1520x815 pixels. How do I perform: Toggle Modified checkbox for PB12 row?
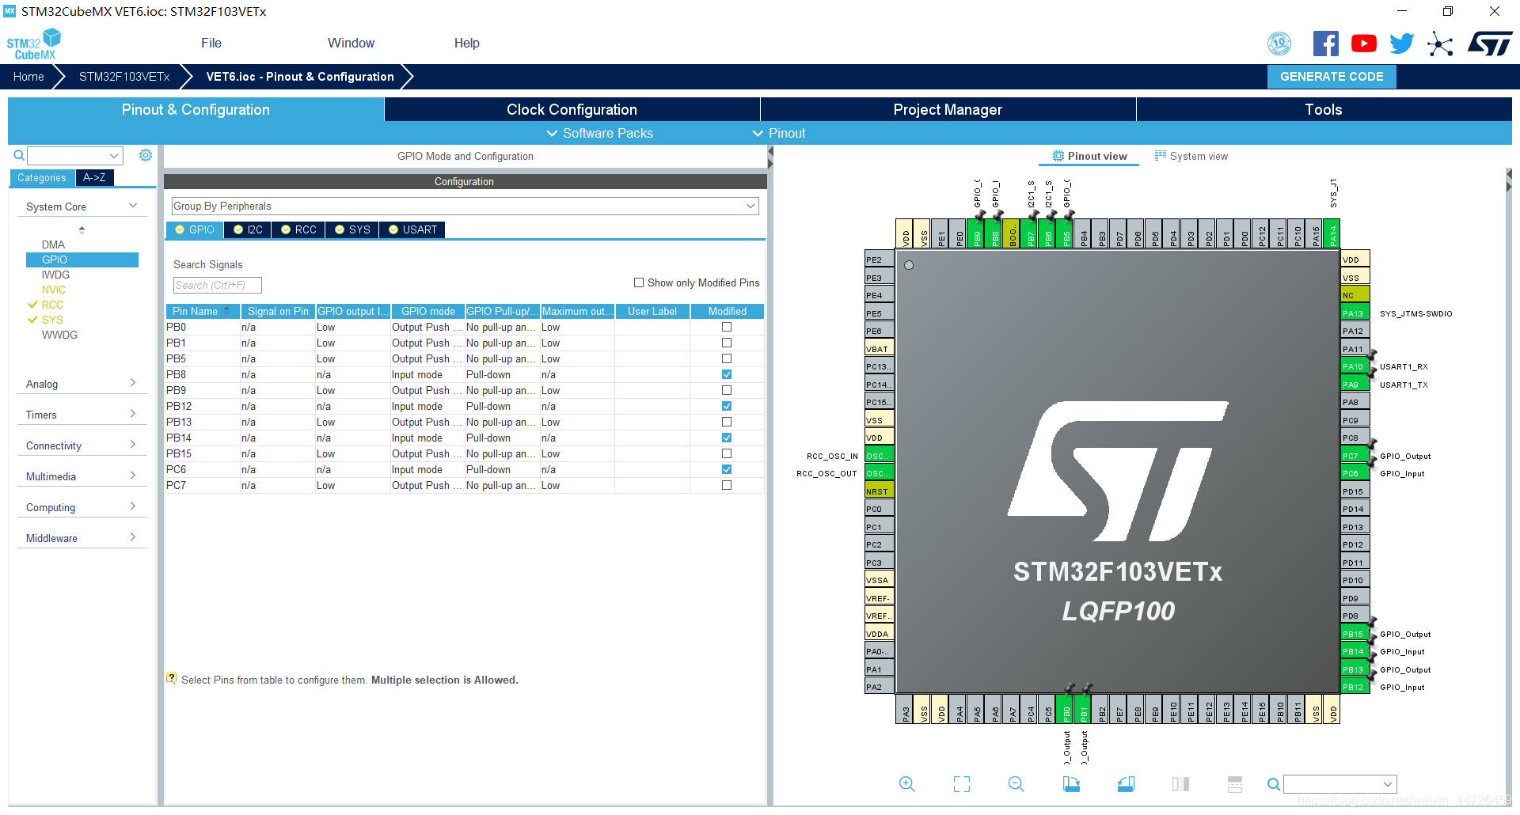point(727,406)
